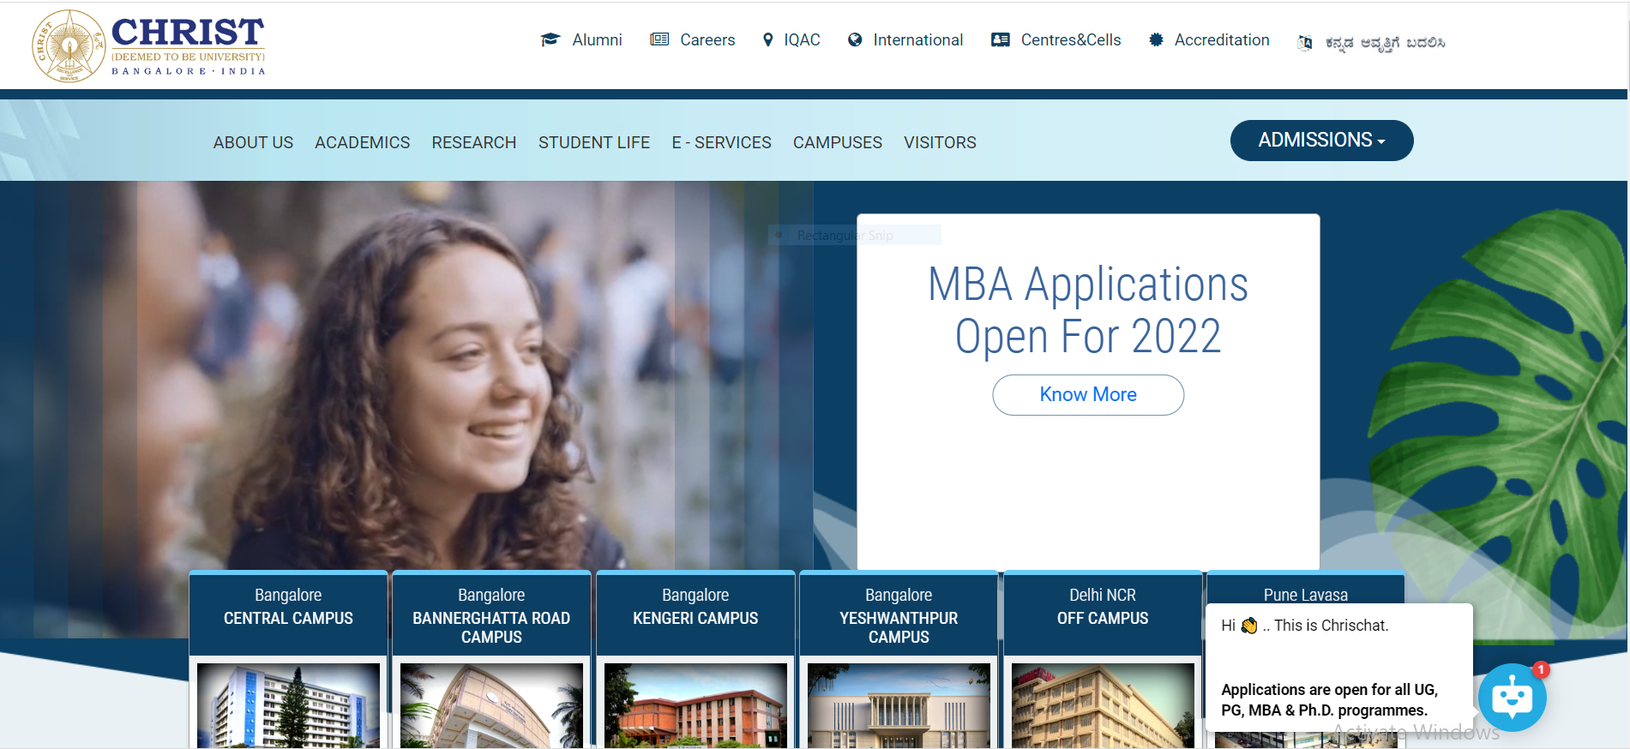The image size is (1630, 749).
Task: Click the Know More button
Action: point(1088,395)
